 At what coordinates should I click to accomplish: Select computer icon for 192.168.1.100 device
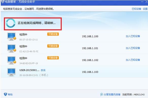tap(11, 37)
